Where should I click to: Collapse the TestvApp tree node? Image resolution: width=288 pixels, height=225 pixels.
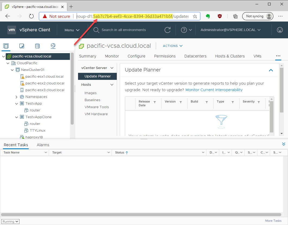click(17, 104)
